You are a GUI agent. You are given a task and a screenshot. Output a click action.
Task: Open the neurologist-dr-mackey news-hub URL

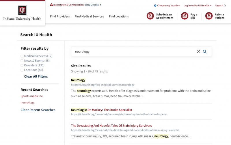pos(119,114)
